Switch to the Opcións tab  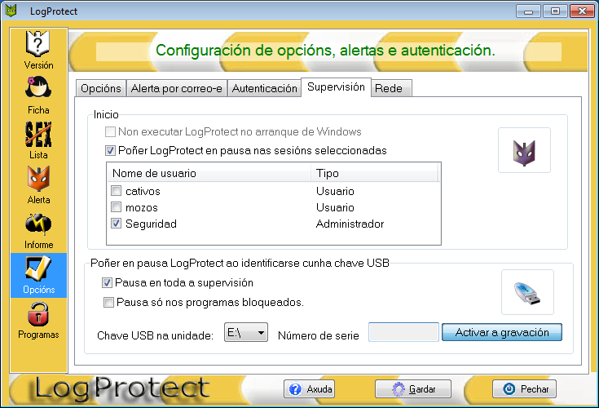tap(101, 88)
